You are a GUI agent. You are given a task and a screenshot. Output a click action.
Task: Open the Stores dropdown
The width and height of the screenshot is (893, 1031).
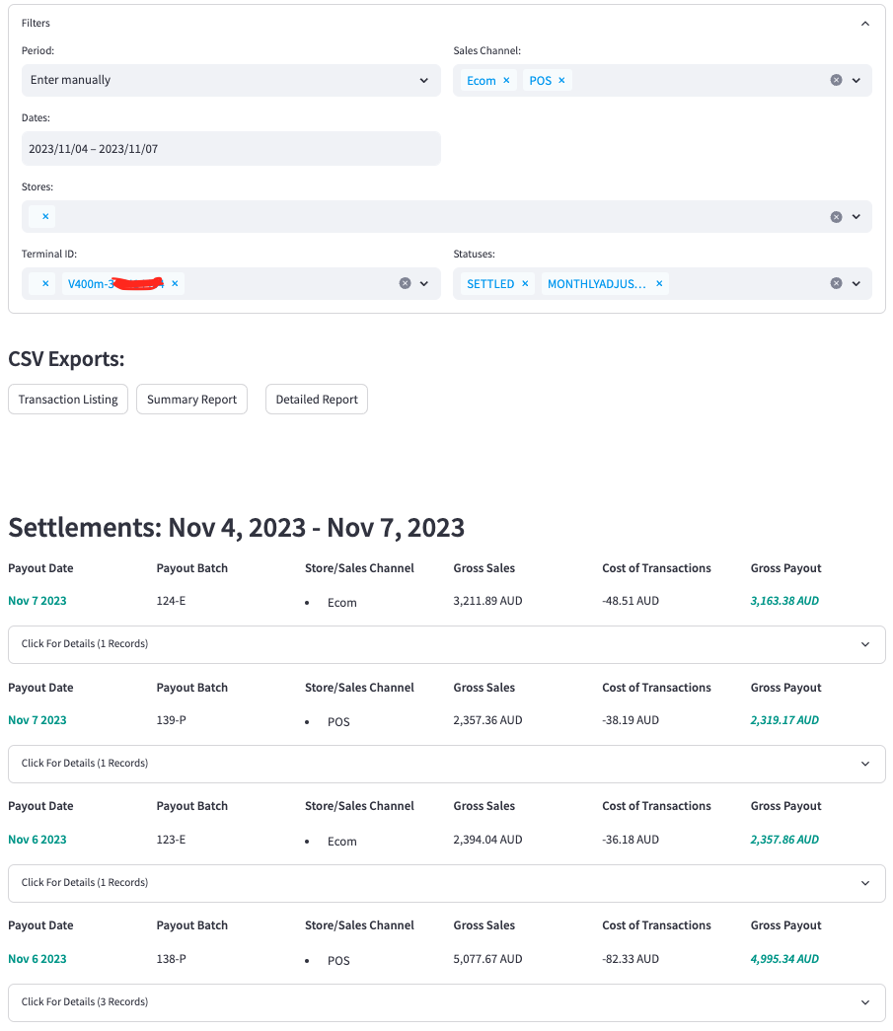[x=856, y=216]
